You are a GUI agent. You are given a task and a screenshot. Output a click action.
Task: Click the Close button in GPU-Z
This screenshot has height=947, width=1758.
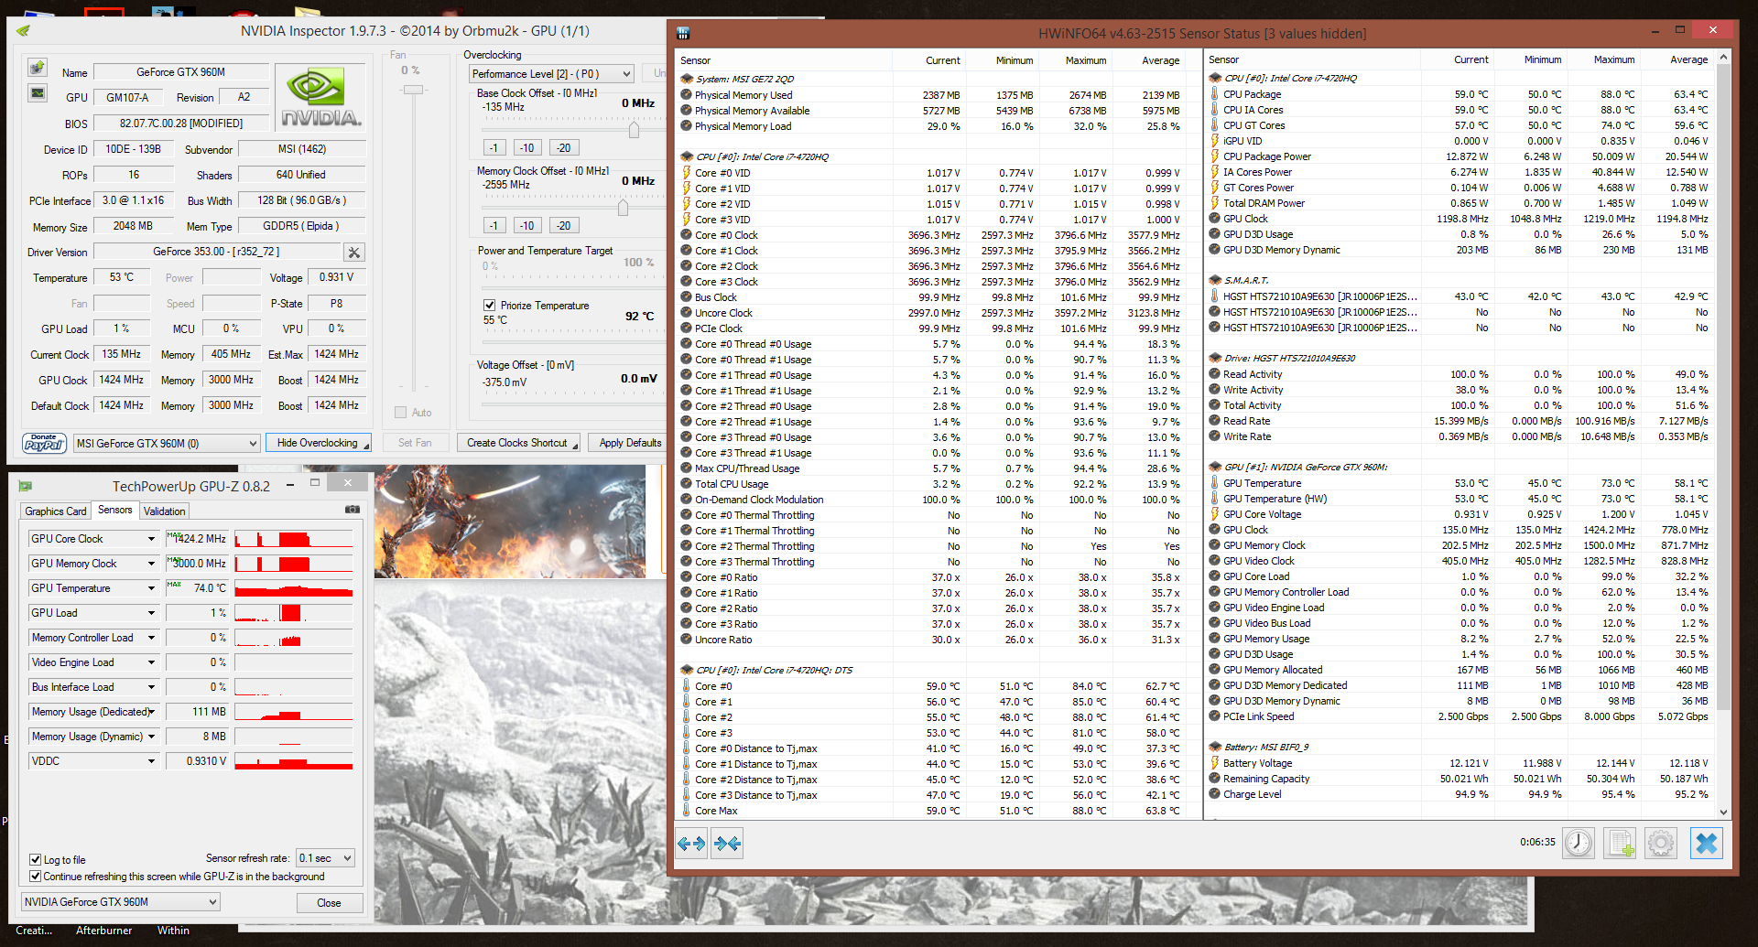(x=329, y=903)
